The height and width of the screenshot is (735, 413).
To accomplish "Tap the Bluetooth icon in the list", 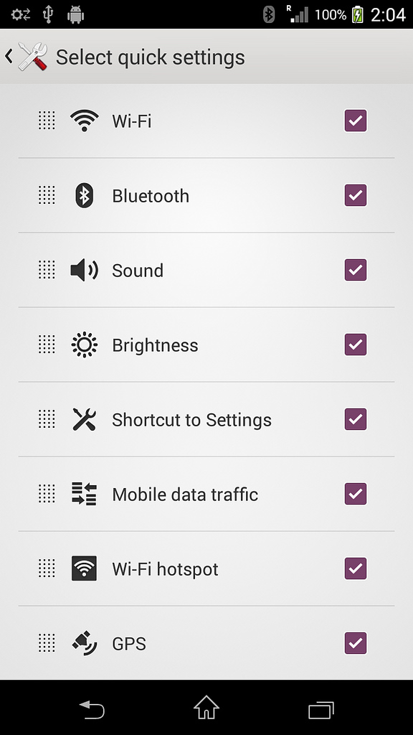I will coord(85,195).
